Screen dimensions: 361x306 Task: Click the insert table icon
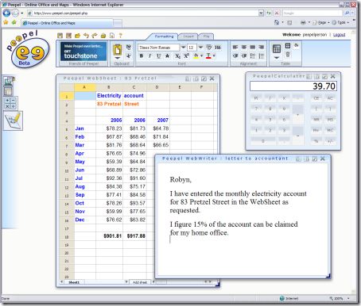pos(277,49)
